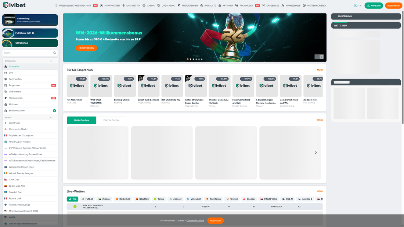This screenshot has width=404, height=227.
Task: Select the first banner slide dot
Action: 188,59
